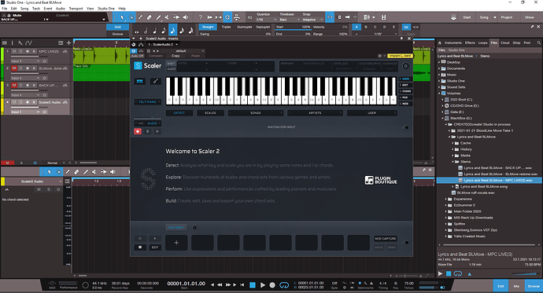Image resolution: width=543 pixels, height=293 pixels.
Task: Open the Normal track height dropdown
Action: click(55, 163)
